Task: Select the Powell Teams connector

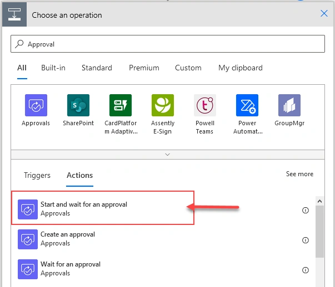Action: 205,105
